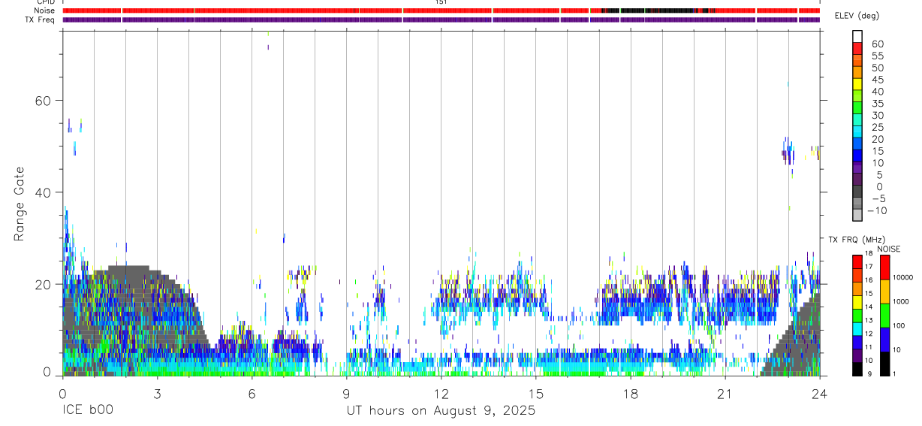Click the 'NOISE' legend title above its color bar
This screenshot has height=426, width=922.
(888, 249)
